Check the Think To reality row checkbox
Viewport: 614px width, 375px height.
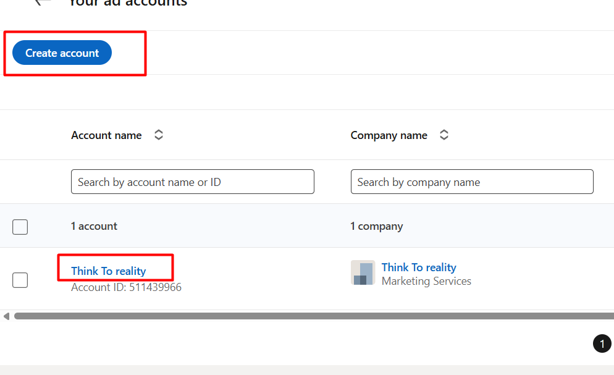pos(20,280)
